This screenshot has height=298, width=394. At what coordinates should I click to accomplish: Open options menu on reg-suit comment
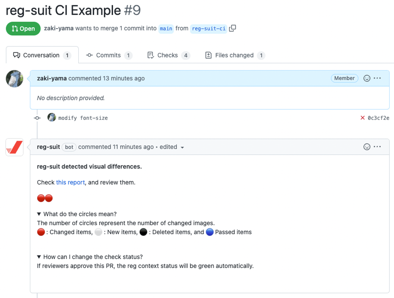tap(377, 147)
